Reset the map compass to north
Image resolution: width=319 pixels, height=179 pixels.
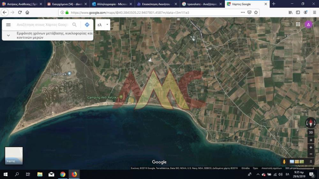tap(311, 123)
